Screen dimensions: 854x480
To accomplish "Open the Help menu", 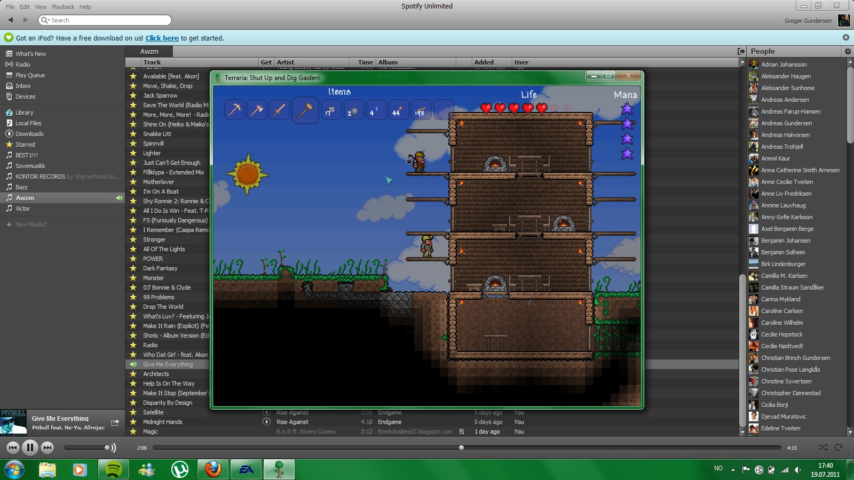I will coord(85,7).
